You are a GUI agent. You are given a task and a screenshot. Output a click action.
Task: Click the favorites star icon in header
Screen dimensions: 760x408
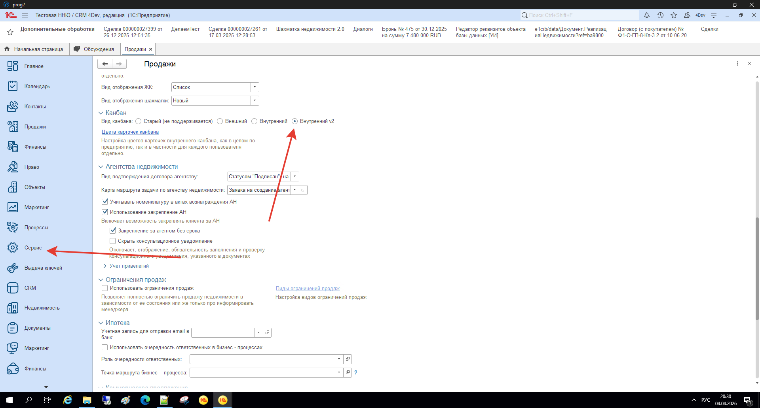point(673,15)
